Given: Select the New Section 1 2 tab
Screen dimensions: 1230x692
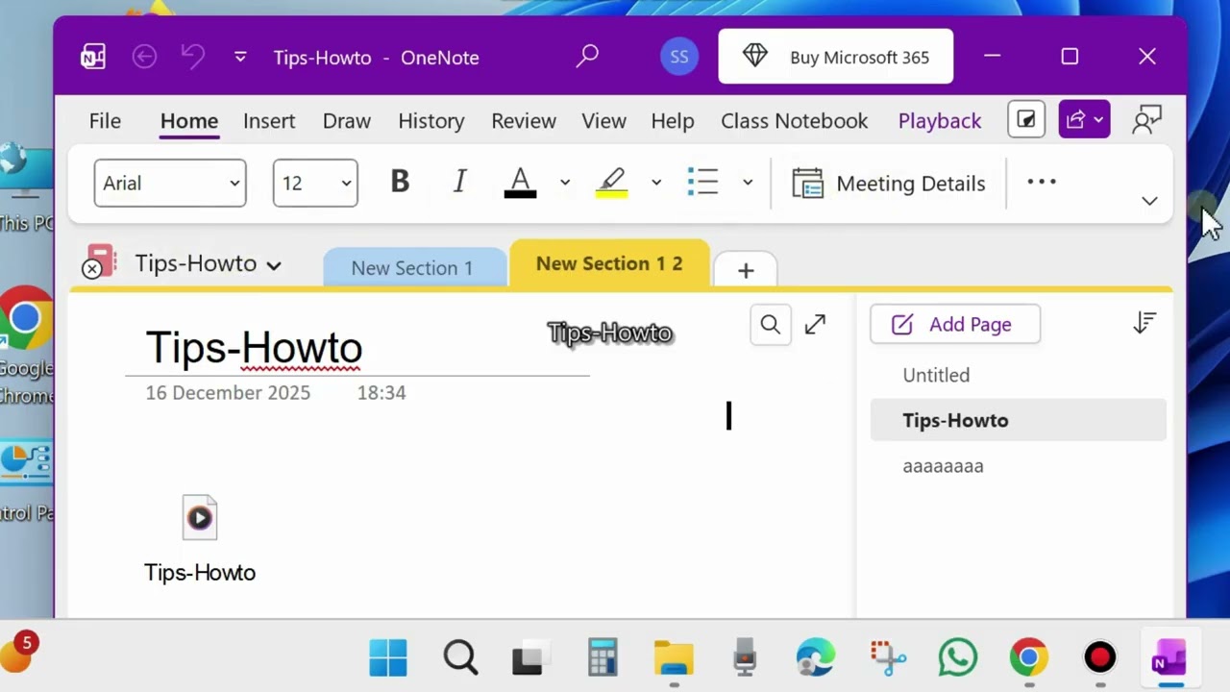Looking at the screenshot, I should pos(609,263).
